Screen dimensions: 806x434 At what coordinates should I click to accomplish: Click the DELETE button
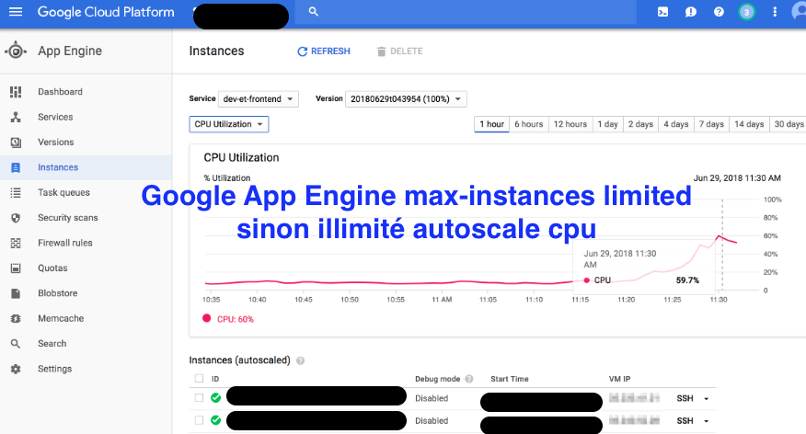(x=400, y=51)
